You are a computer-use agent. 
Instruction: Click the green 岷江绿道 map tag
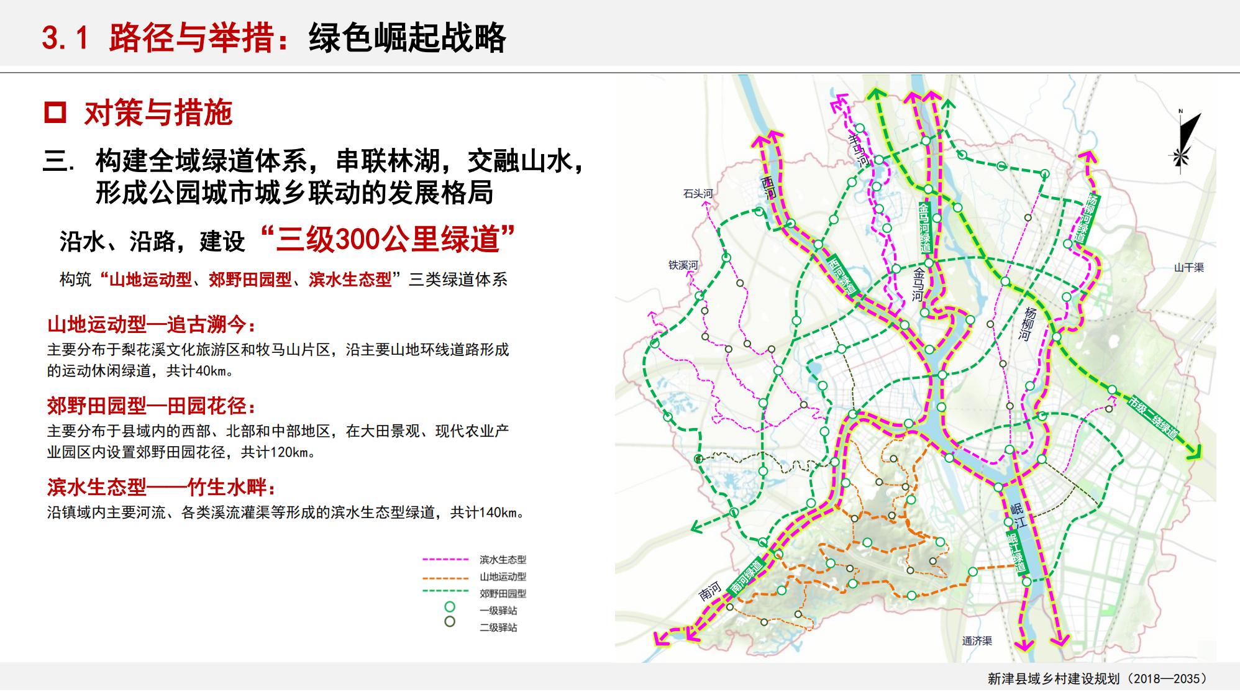point(1016,552)
